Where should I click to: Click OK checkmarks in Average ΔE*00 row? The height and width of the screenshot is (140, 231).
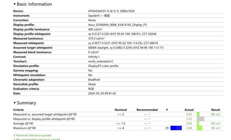[x=215, y=123]
